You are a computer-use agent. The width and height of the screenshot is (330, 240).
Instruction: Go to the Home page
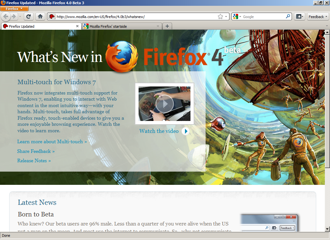pyautogui.click(x=40, y=16)
